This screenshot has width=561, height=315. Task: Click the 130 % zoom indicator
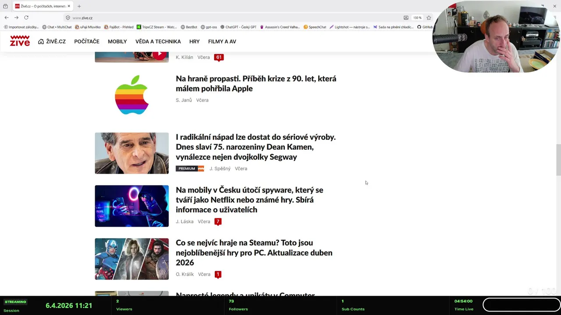coord(417,18)
